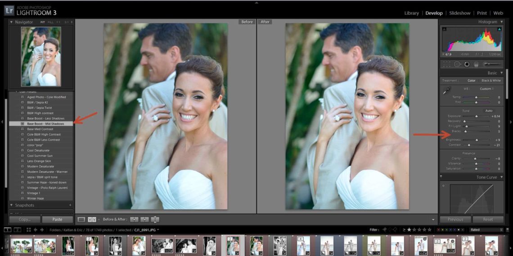513x256 pixels.
Task: Switch to Loupe view icon in toolbar
Action: (81, 220)
